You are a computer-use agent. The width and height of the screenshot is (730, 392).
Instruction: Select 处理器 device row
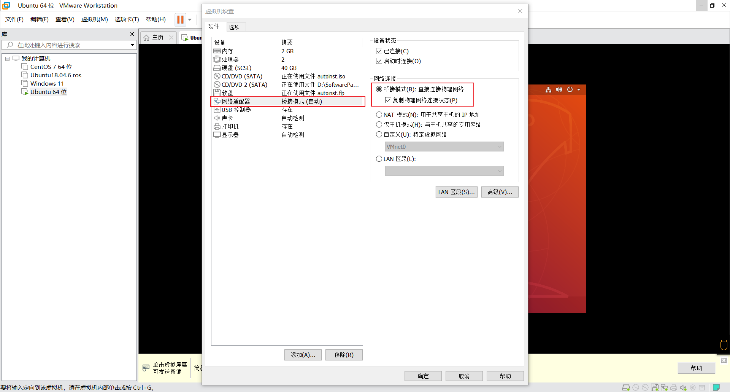click(x=287, y=59)
